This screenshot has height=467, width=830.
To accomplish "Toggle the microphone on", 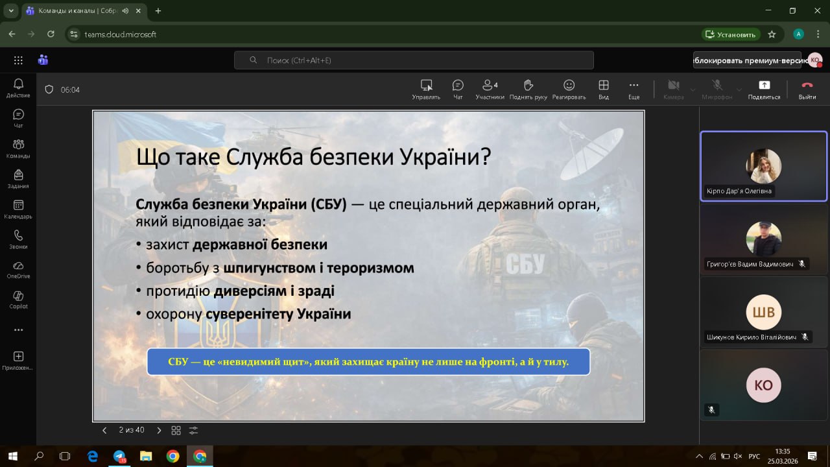I will point(717,89).
